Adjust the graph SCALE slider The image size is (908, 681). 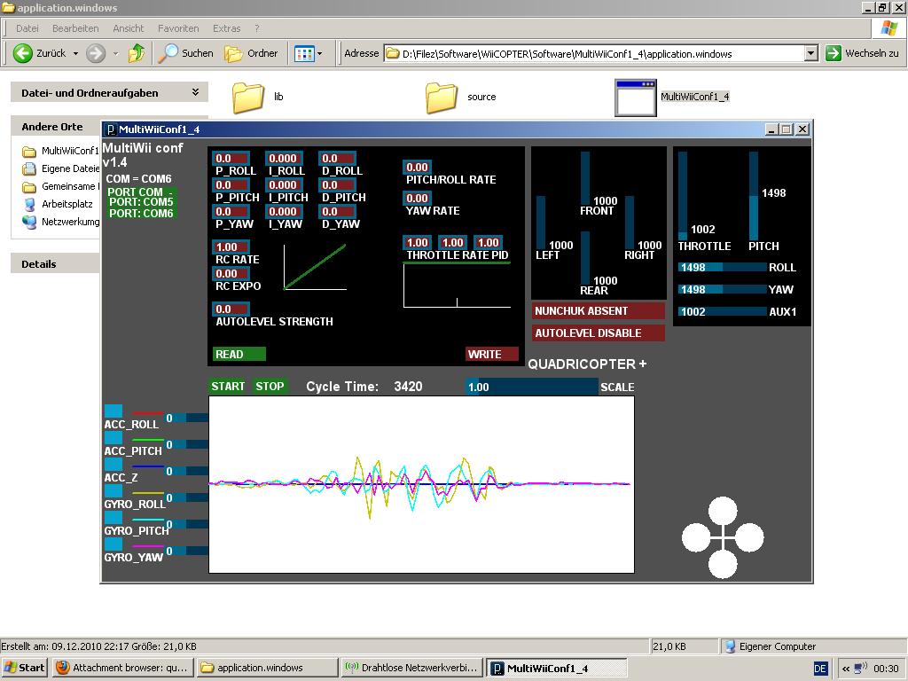click(x=532, y=387)
